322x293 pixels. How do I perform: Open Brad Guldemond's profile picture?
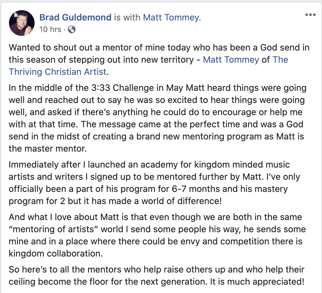pos(22,23)
